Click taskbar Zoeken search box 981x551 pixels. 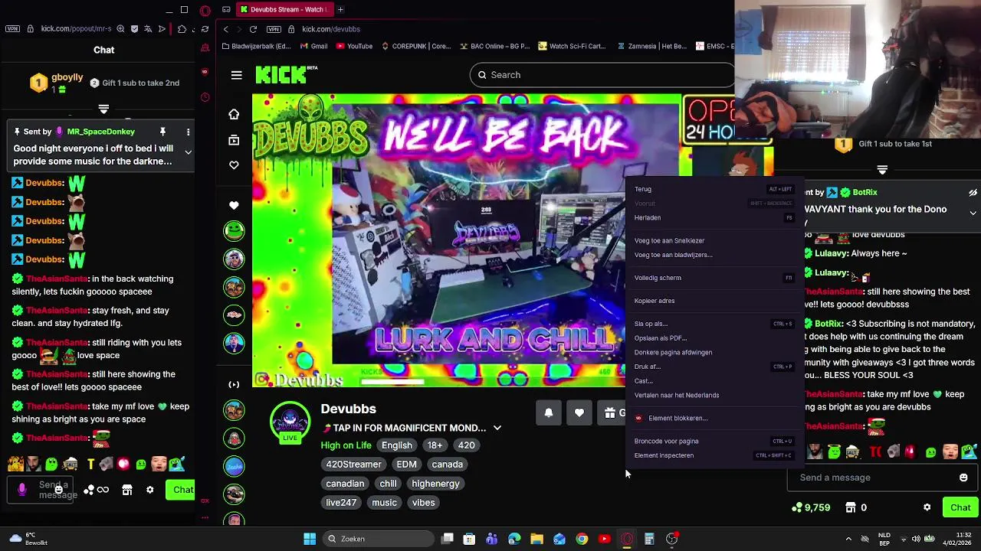378,539
